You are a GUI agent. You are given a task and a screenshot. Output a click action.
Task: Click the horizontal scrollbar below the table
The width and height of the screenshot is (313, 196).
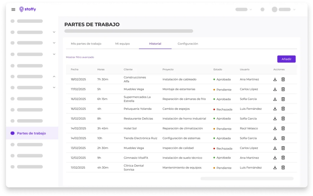[247, 178]
